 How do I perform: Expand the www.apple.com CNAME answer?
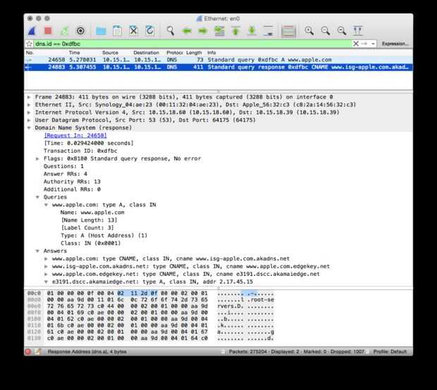point(47,259)
